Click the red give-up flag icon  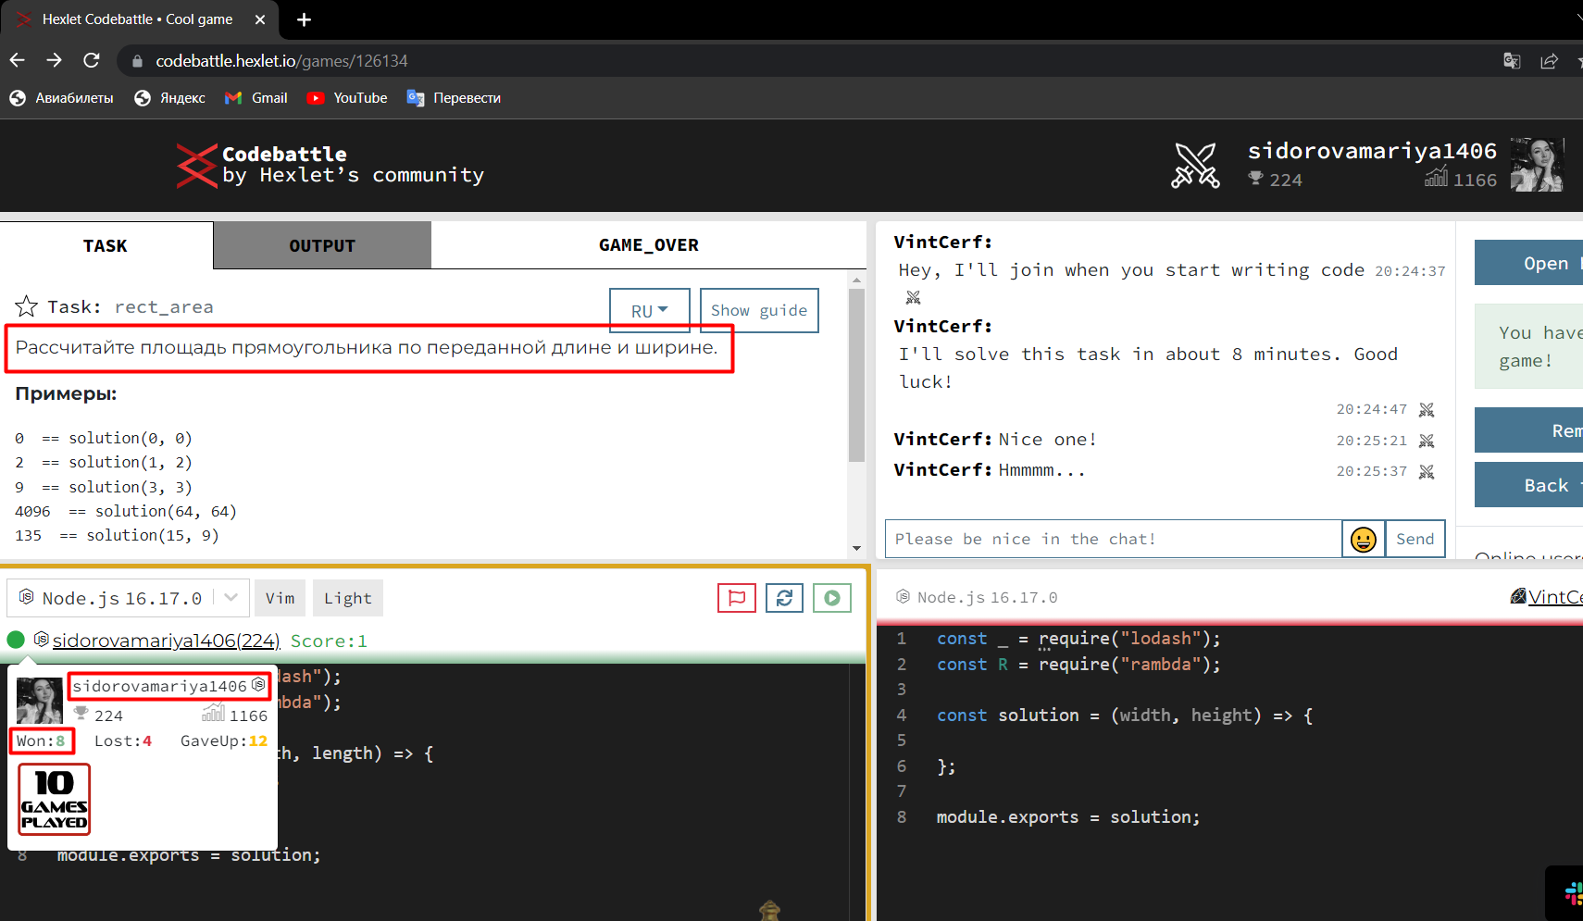point(736,597)
